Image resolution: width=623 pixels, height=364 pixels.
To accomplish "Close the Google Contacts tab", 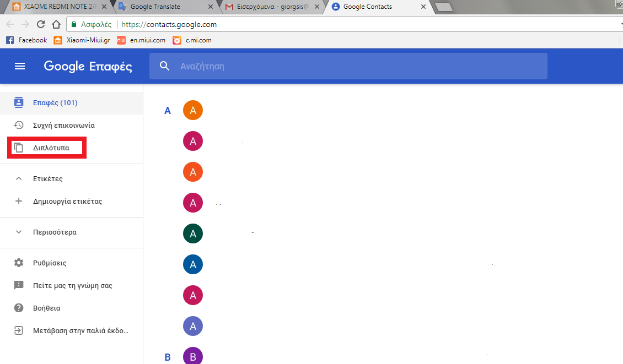I will (x=423, y=7).
